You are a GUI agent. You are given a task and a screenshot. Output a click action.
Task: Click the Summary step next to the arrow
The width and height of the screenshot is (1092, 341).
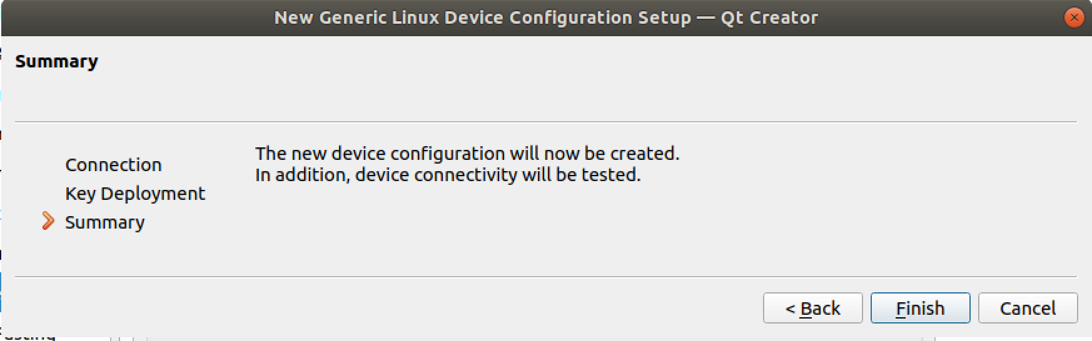coord(105,222)
